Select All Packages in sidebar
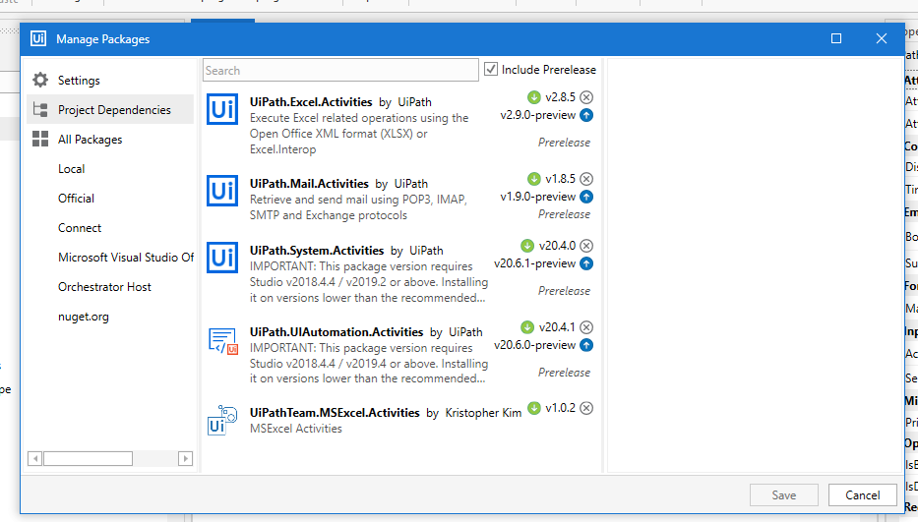918x522 pixels. tap(110, 140)
